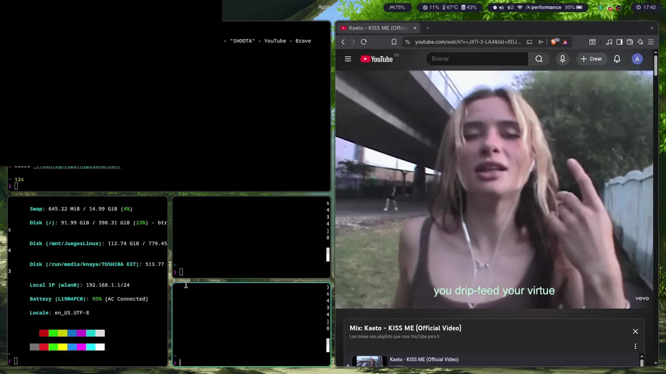
Task: Click the CPU 11% usage indicator
Action: pos(431,7)
